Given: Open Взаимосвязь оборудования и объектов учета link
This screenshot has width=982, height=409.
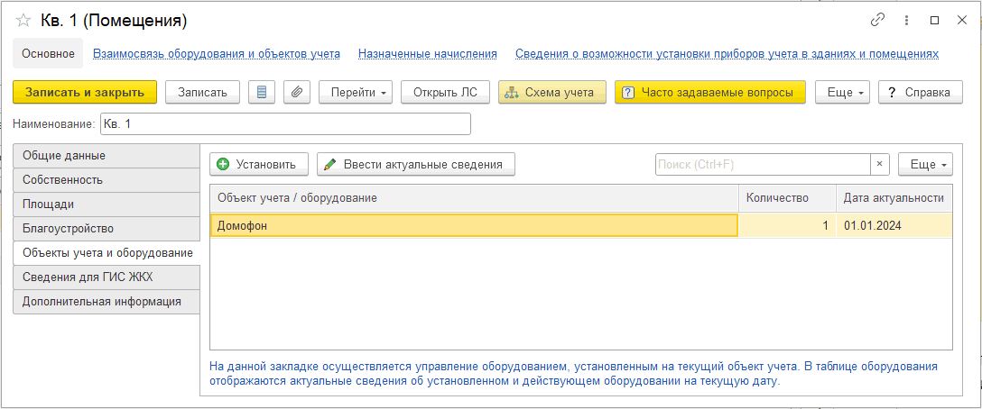Looking at the screenshot, I should click(217, 54).
